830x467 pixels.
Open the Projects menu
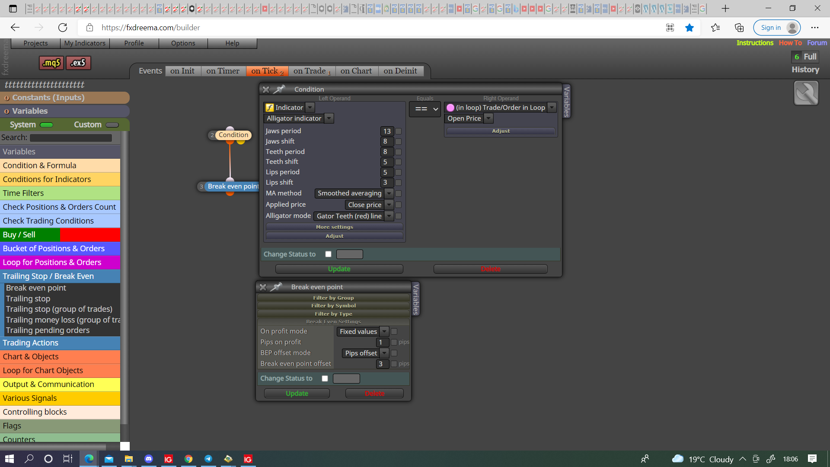35,43
